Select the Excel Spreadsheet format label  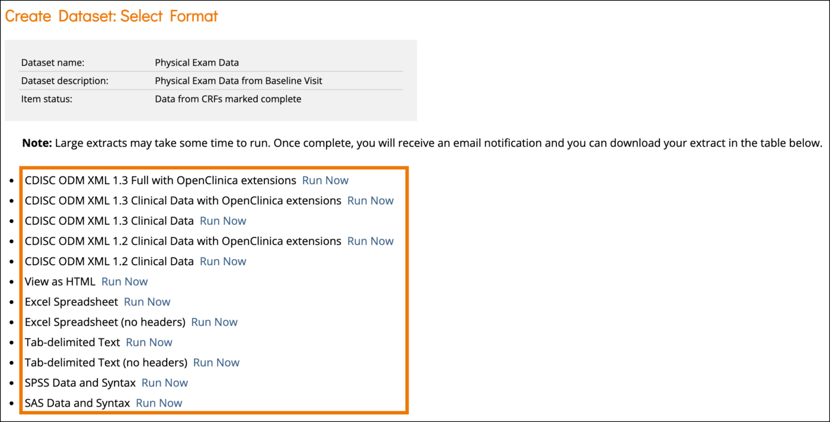click(x=71, y=302)
